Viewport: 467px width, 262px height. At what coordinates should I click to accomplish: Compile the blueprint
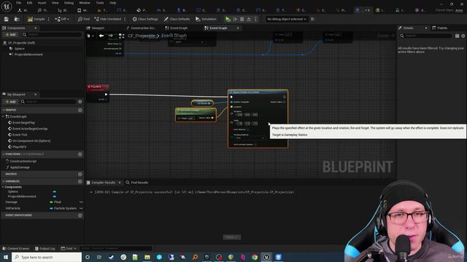coord(36,19)
